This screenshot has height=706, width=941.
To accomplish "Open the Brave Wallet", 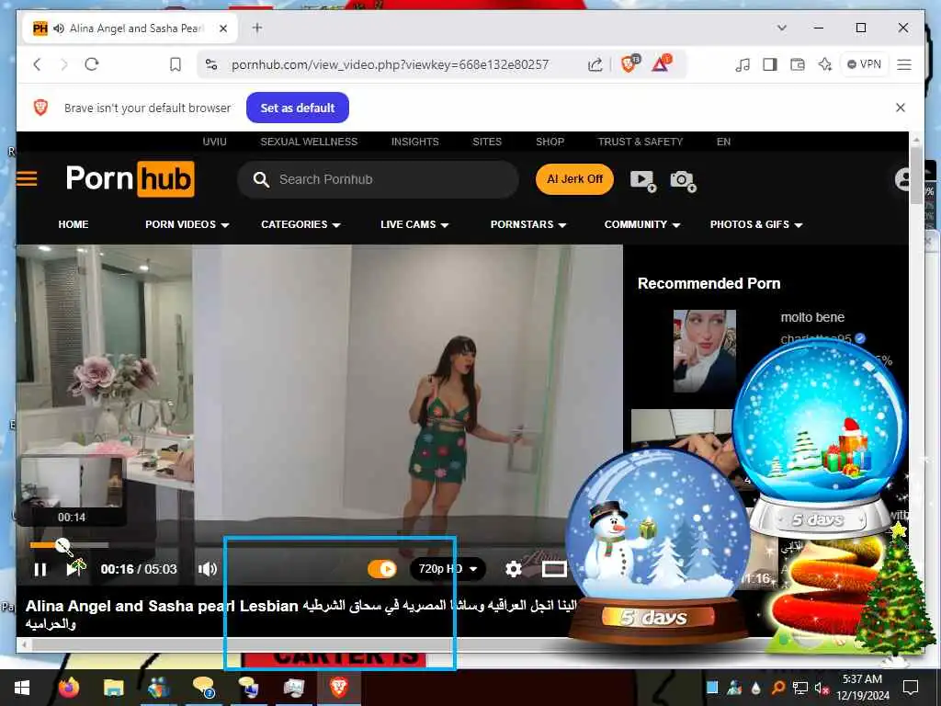I will click(798, 64).
